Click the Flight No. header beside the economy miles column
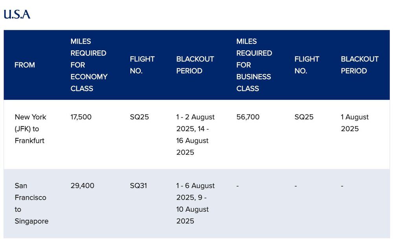393x242 pixels. click(x=142, y=65)
